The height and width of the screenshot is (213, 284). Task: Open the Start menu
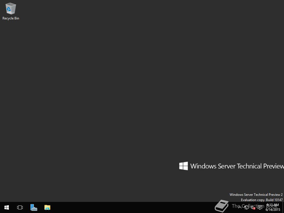(7, 207)
